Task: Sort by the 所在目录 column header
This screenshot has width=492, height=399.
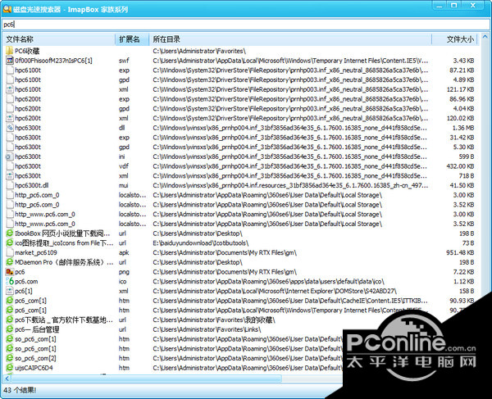Action: [290, 39]
